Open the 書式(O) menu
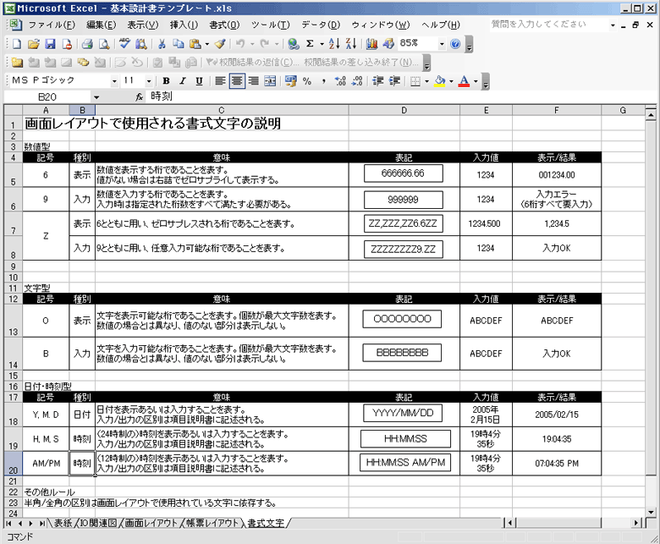 (x=225, y=25)
